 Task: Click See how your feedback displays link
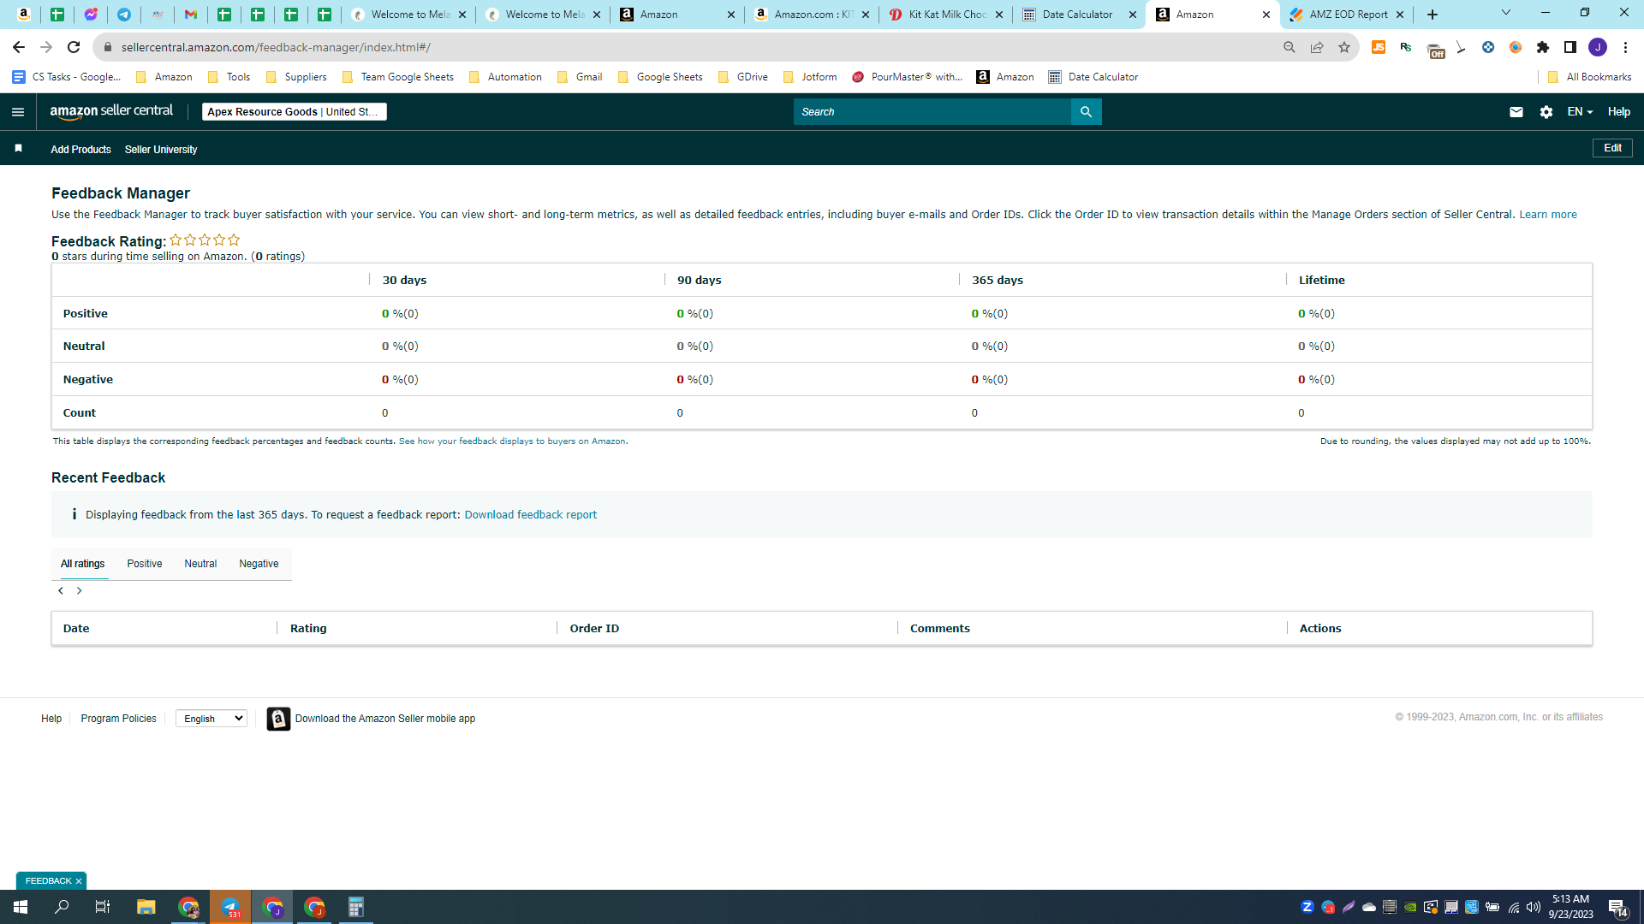click(512, 441)
